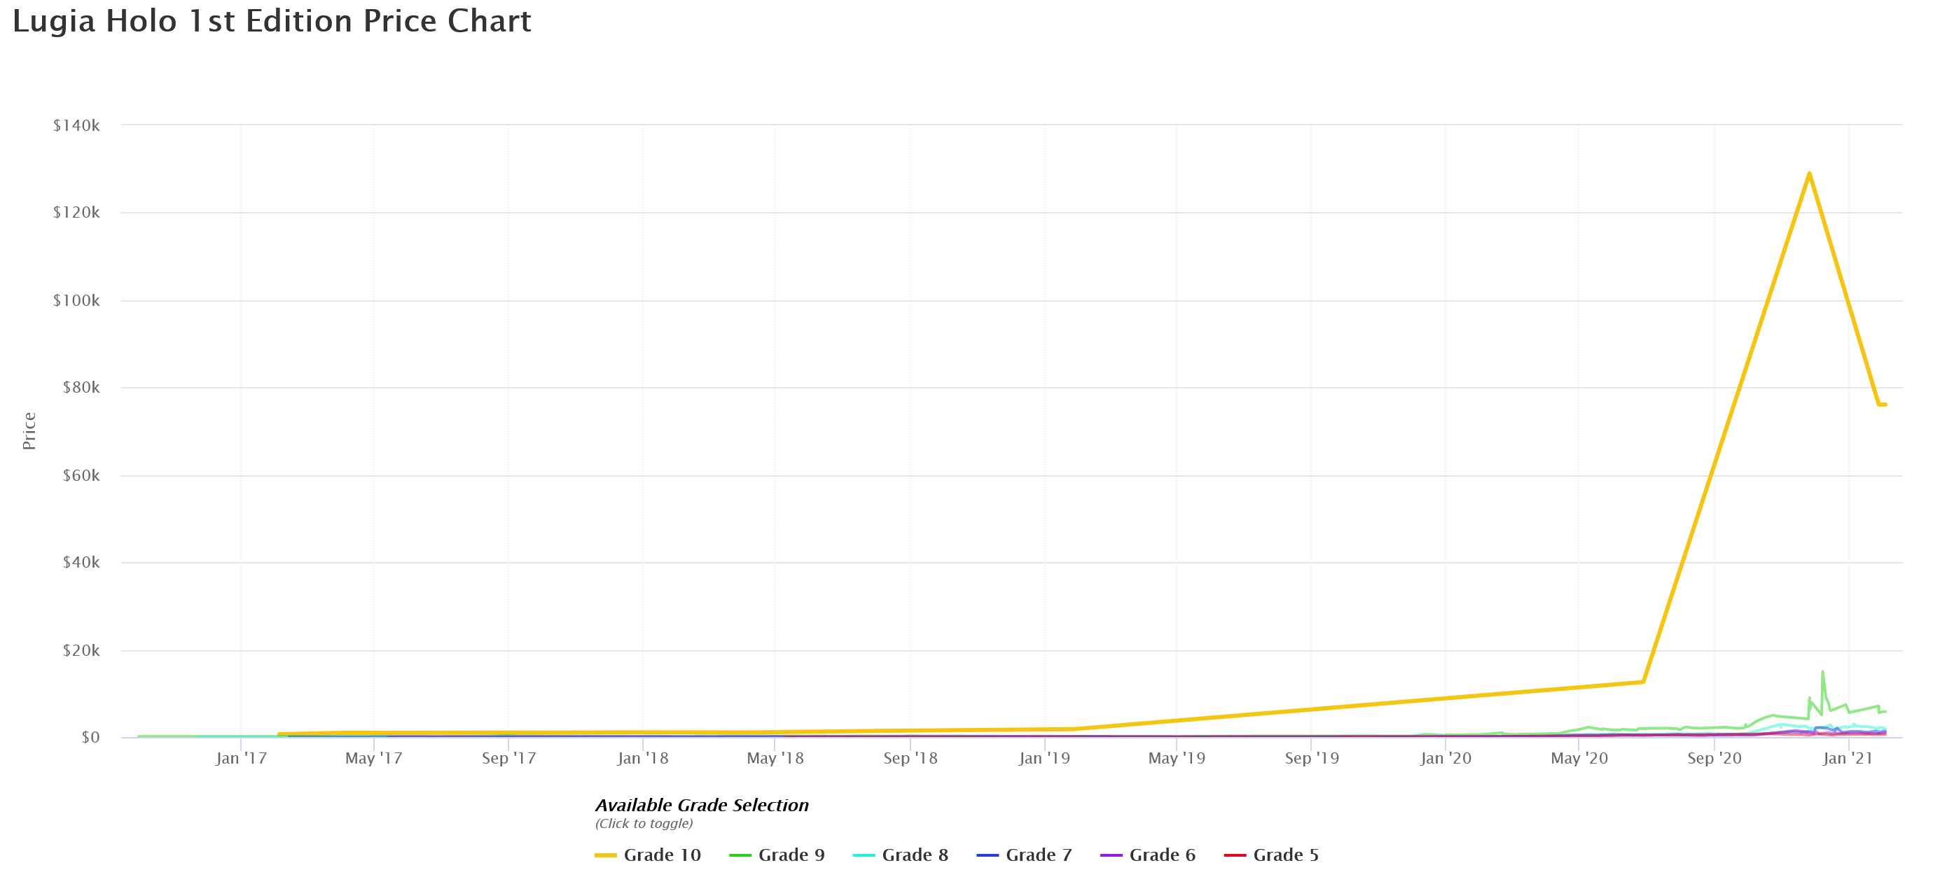This screenshot has width=1940, height=877.
Task: Click the "Jan '20" x-axis label
Action: 1446,758
